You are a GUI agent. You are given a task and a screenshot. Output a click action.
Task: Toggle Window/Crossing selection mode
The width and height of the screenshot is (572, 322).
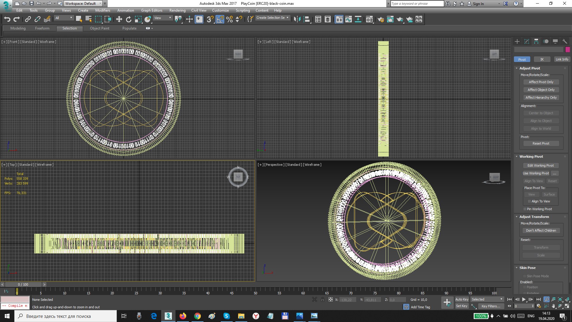click(x=108, y=19)
